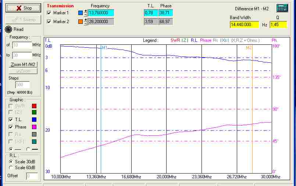Click the Stop button with red X
Viewport: 296px width, 186px height.
pos(24,8)
